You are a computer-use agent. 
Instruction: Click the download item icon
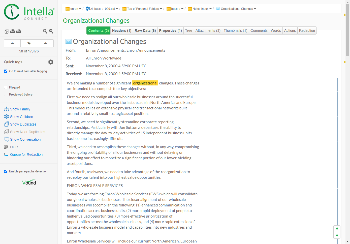coord(7,31)
